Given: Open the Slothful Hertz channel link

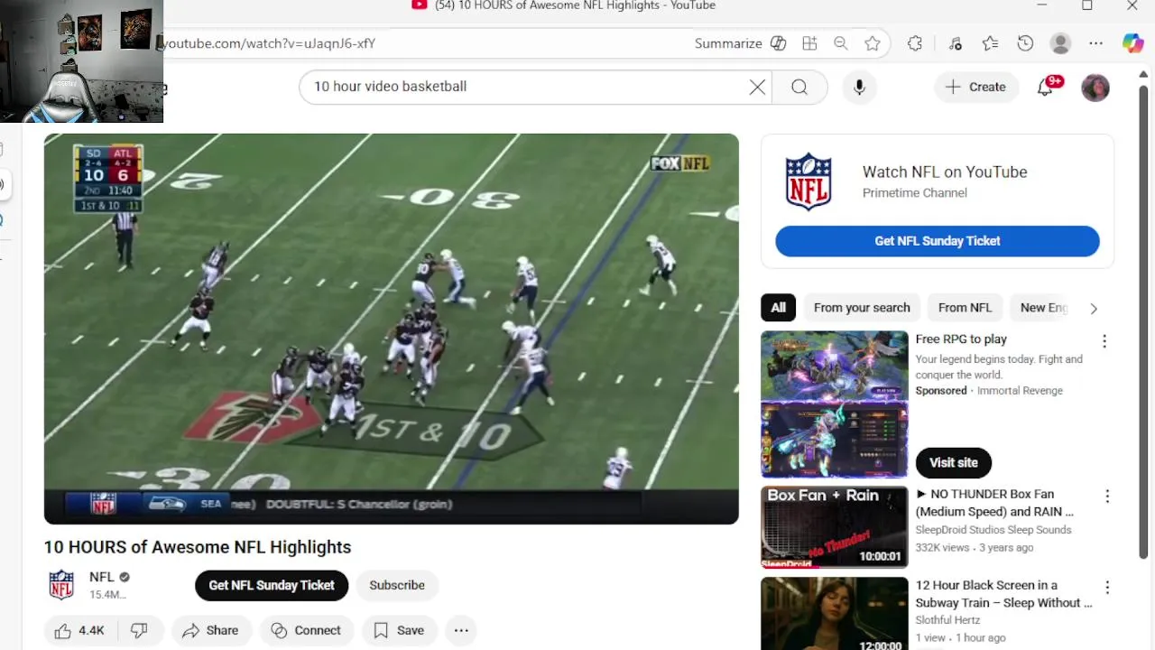Looking at the screenshot, I should click(947, 620).
